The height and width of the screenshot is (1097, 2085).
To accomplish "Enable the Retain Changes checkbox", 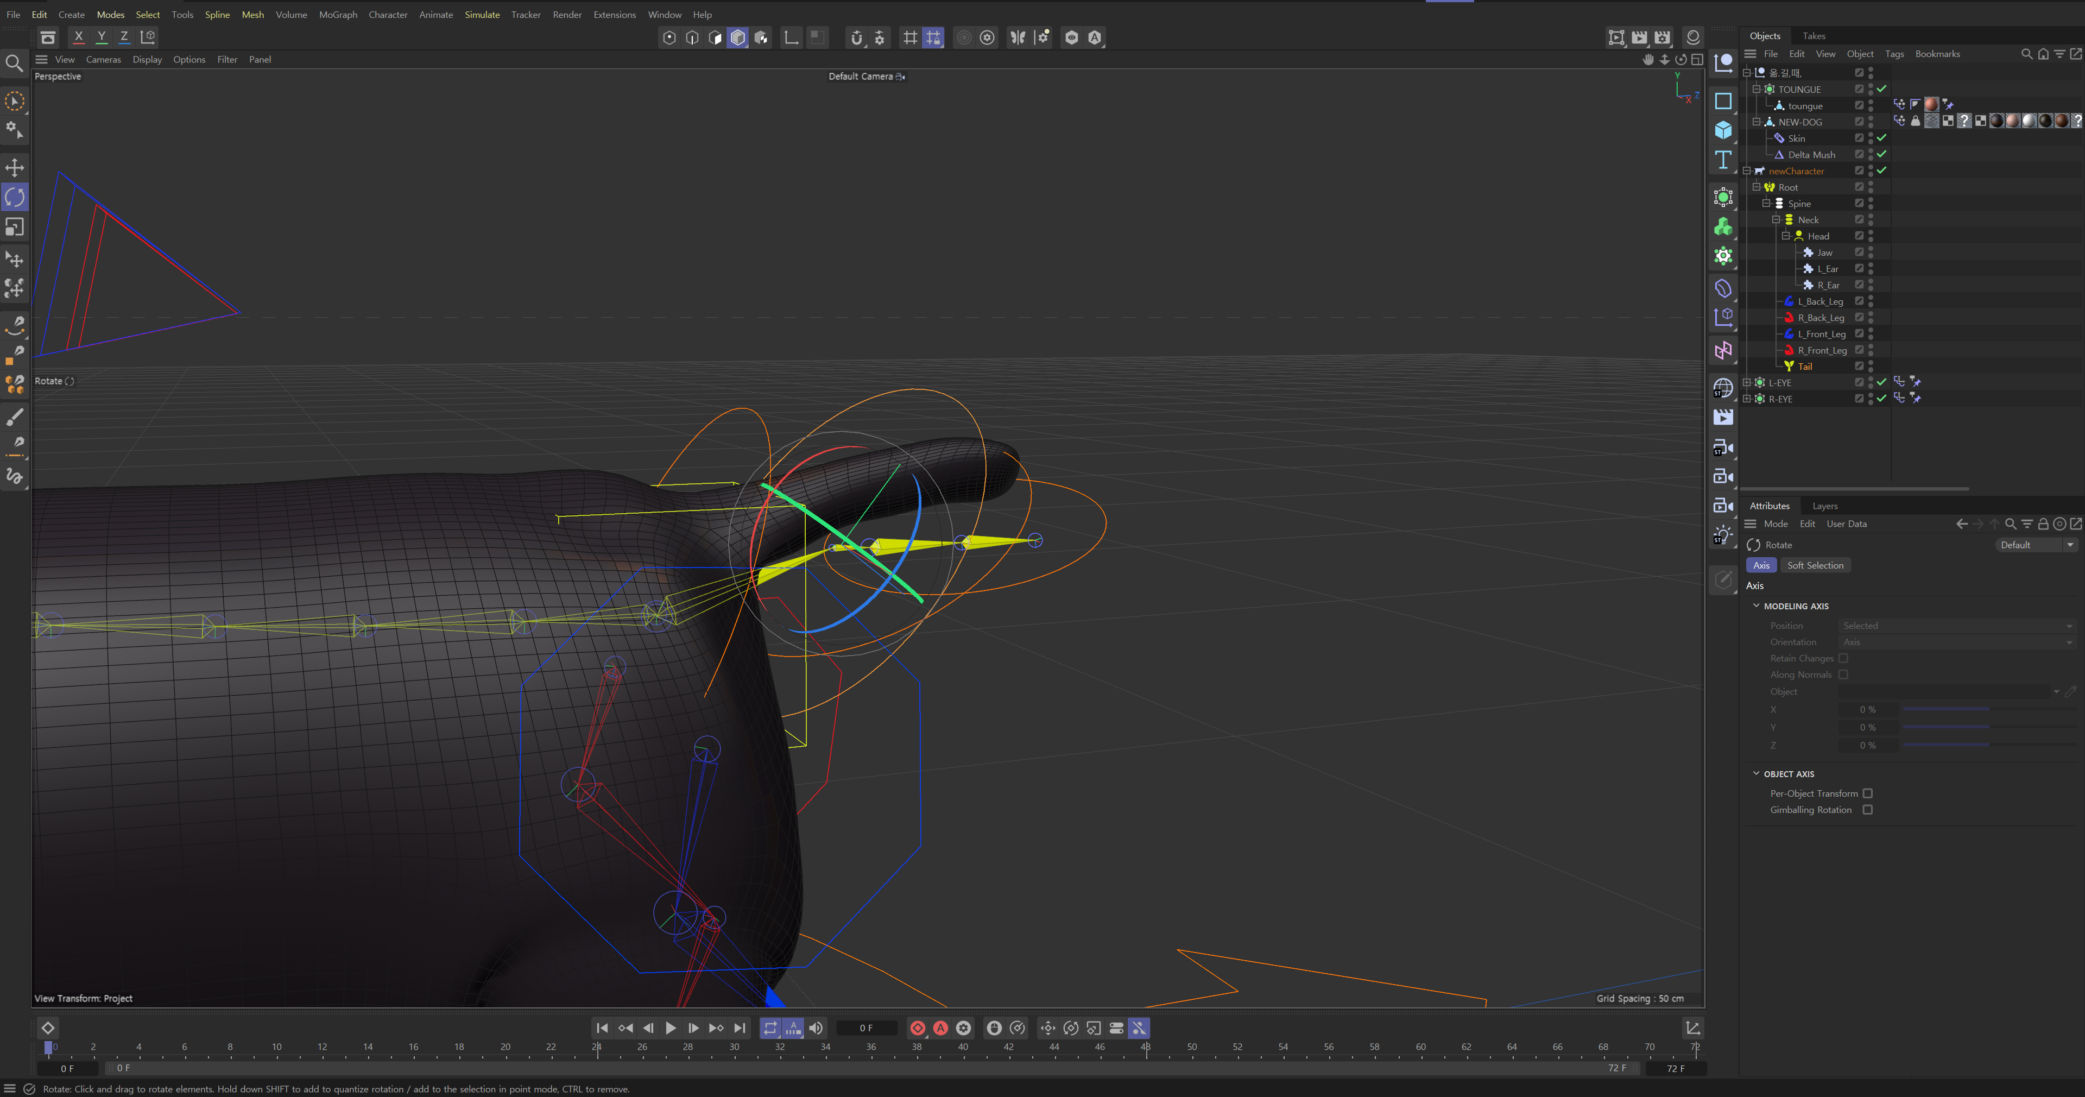I will (1843, 658).
